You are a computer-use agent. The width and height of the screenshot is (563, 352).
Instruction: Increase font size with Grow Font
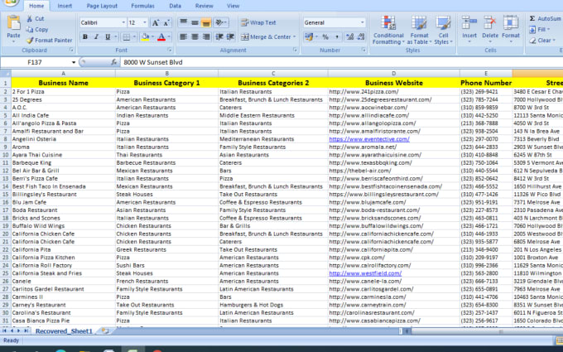coord(156,22)
